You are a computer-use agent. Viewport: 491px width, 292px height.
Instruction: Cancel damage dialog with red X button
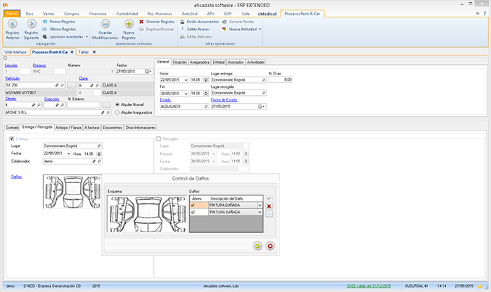tap(270, 246)
